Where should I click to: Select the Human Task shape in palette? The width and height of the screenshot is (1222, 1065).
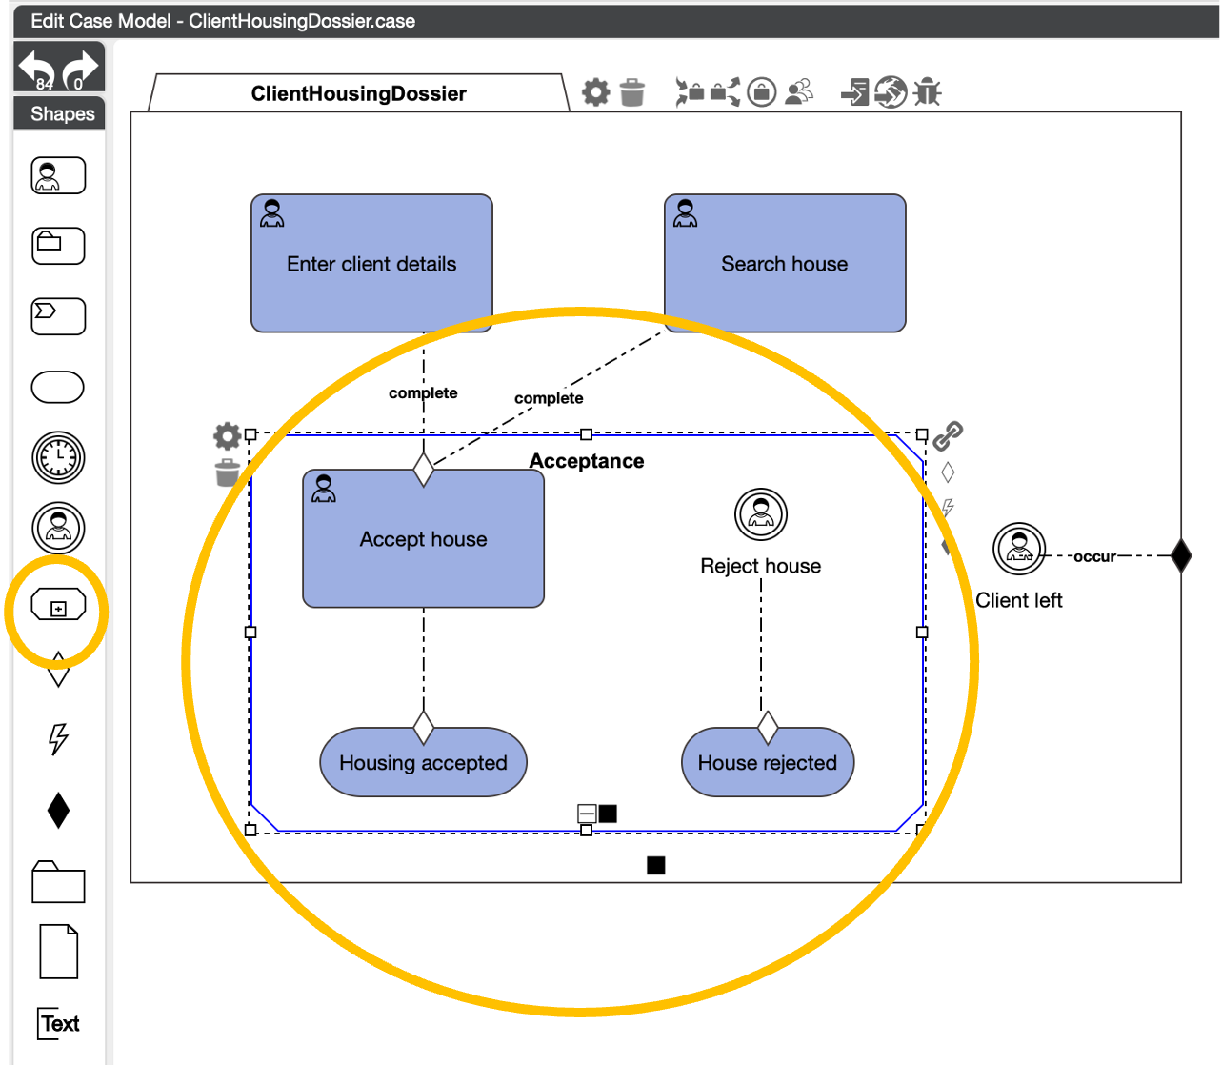(58, 176)
